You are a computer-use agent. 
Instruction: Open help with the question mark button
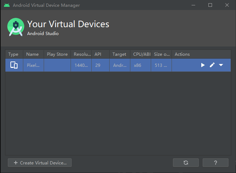[216, 163]
